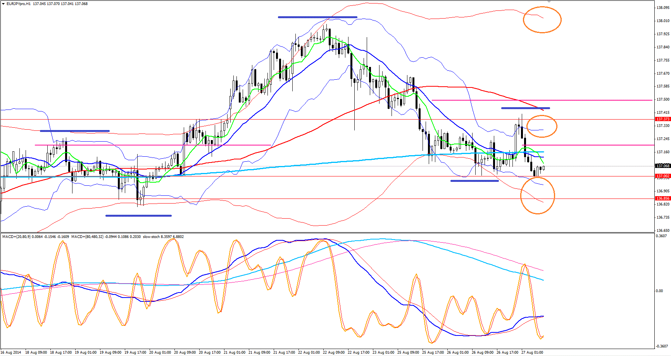The height and width of the screenshot is (356, 671).
Task: Click the dropdown arrow beside EURJPYpro,H1
Action: click(x=4, y=4)
